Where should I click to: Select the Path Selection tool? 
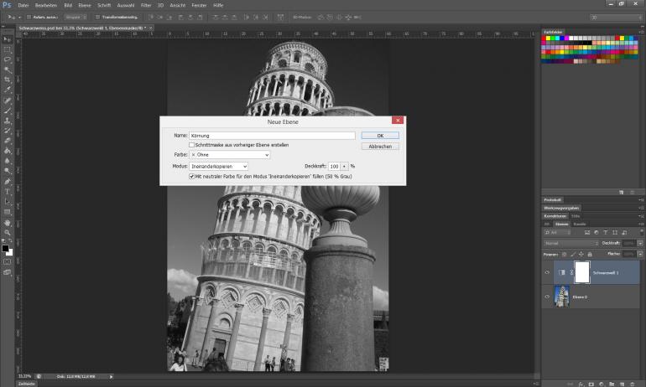pyautogui.click(x=8, y=202)
